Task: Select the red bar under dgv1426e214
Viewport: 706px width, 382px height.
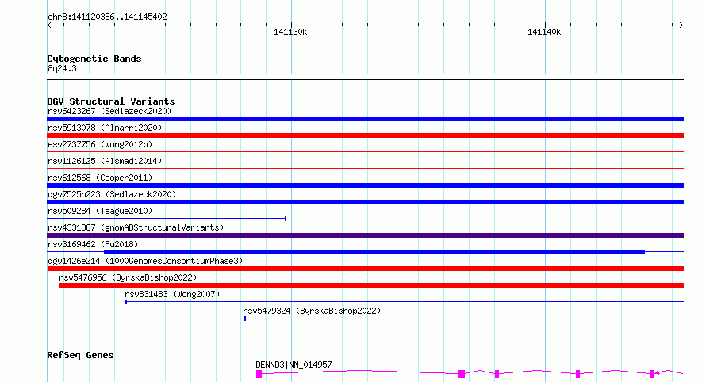Action: pos(365,269)
